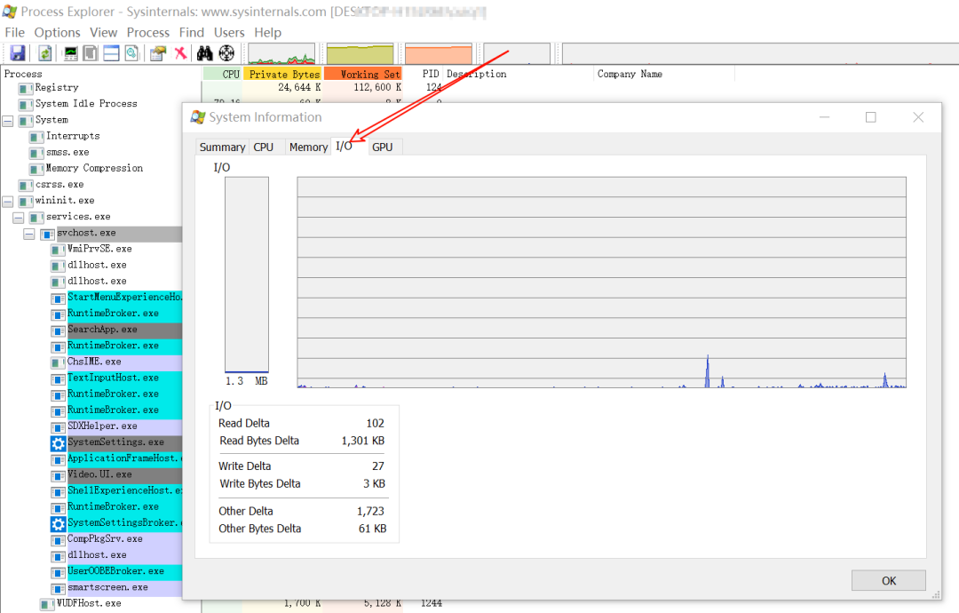Switch to the CPU tab in System Information
959x613 pixels.
[x=264, y=147]
